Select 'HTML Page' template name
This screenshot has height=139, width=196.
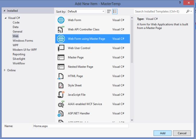[x=75, y=76]
